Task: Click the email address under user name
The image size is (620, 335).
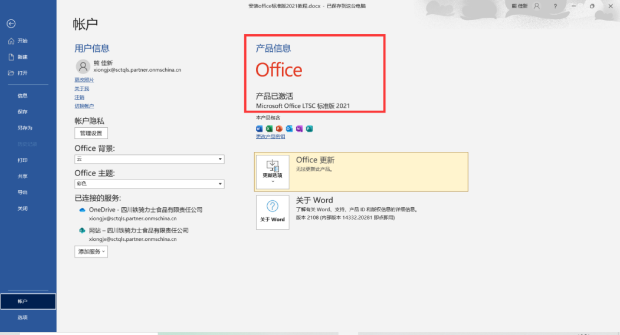Action: (137, 70)
